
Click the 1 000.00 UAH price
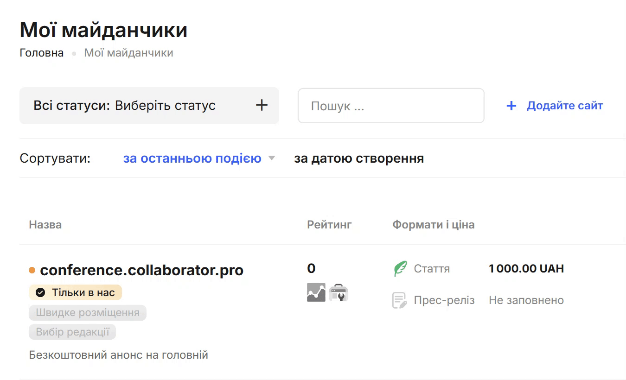click(526, 269)
